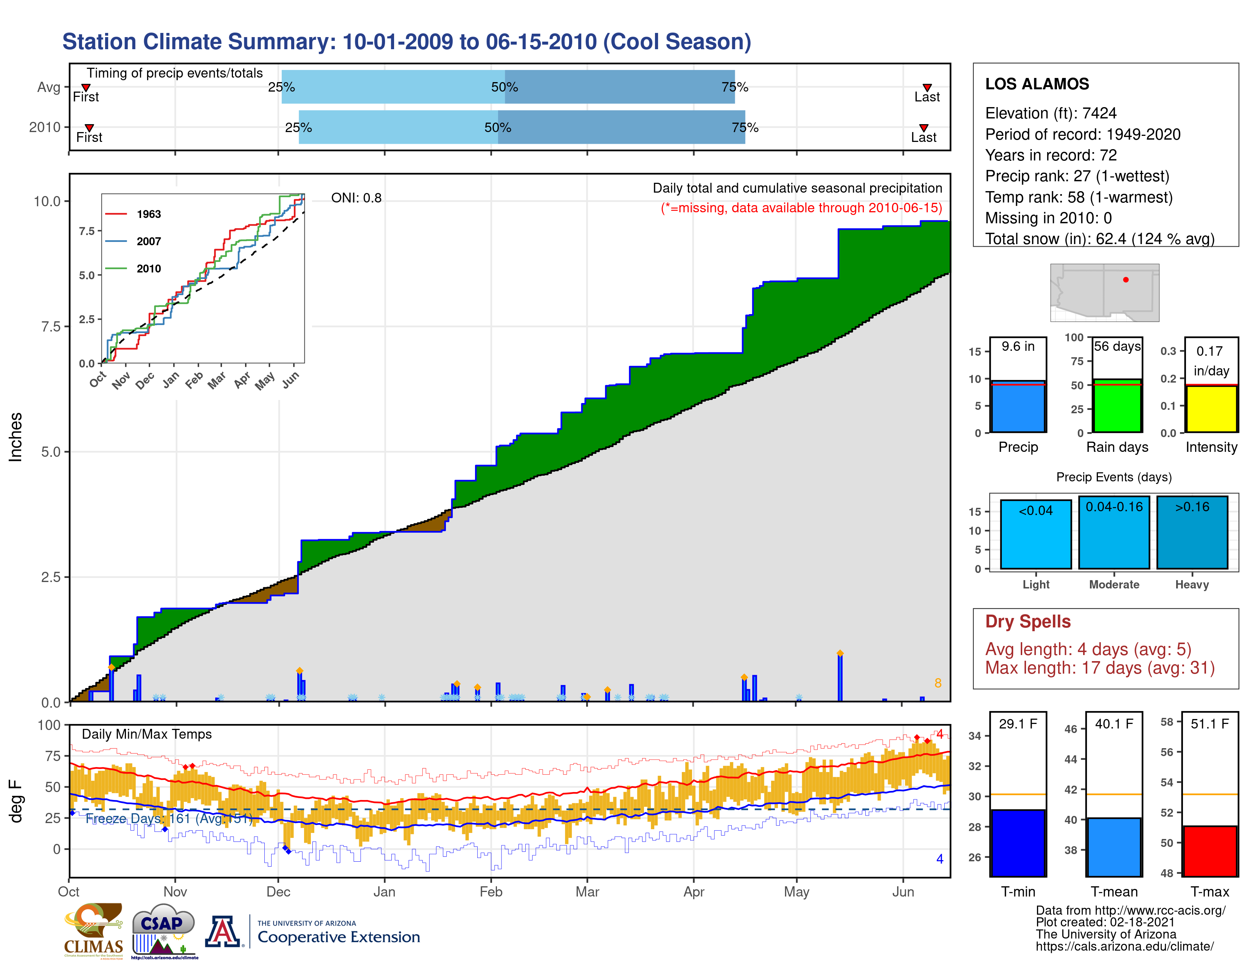Click the Total snow 62.4 in line
Image resolution: width=1248 pixels, height=965 pixels.
(1099, 239)
